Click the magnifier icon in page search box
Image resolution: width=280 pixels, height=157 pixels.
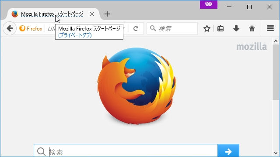42,152
